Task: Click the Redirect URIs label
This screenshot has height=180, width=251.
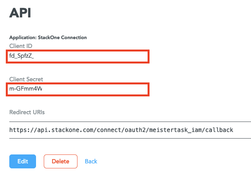Action: (x=27, y=112)
